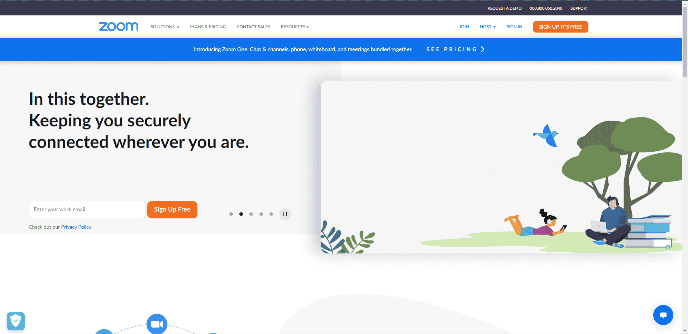Select the second carousel dot
The height and width of the screenshot is (334, 688).
(x=241, y=214)
